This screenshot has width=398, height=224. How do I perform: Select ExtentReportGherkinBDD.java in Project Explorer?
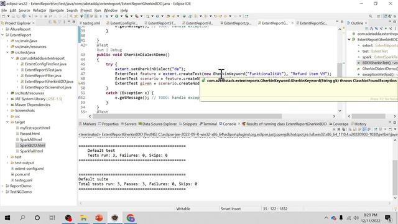coord(49,82)
